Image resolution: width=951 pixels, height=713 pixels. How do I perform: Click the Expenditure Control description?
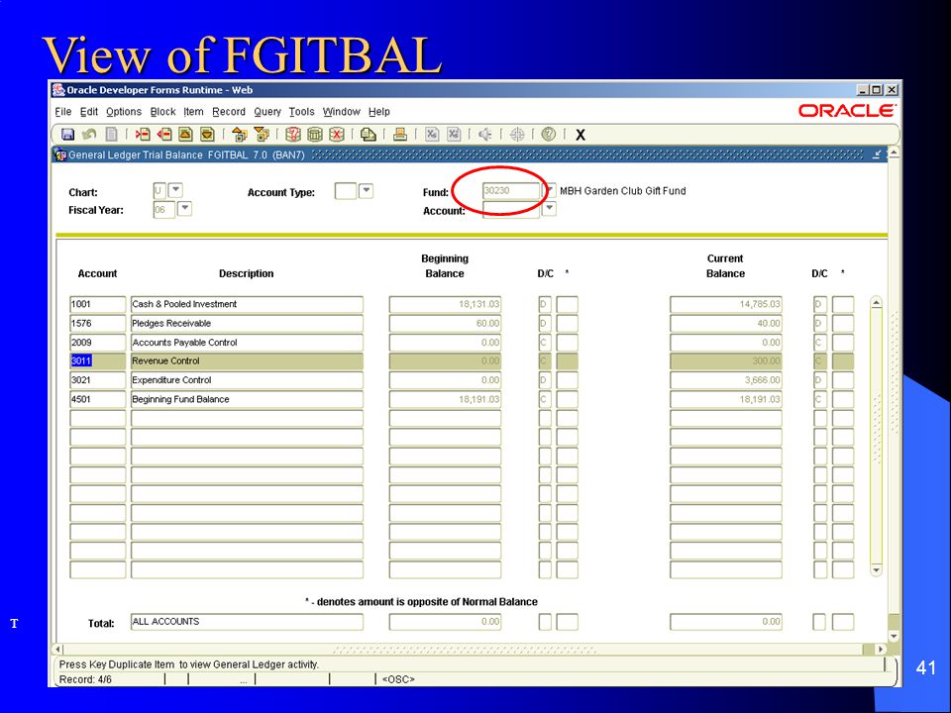click(x=247, y=380)
